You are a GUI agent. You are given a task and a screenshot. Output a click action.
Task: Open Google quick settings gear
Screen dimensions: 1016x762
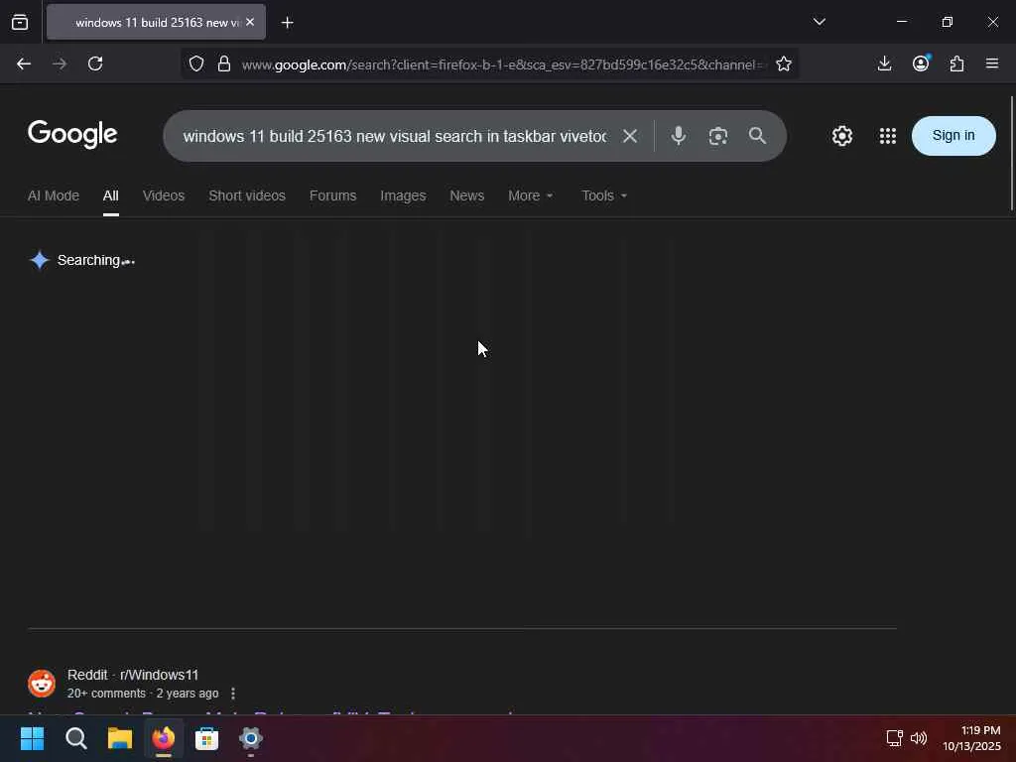pos(841,136)
